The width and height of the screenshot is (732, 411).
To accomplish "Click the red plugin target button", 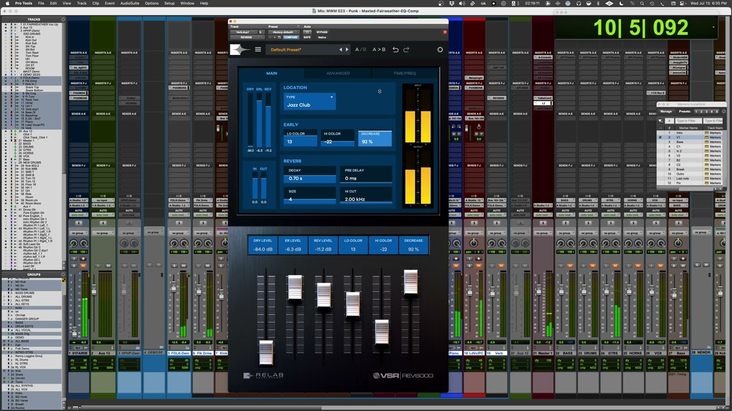I will pos(445,32).
